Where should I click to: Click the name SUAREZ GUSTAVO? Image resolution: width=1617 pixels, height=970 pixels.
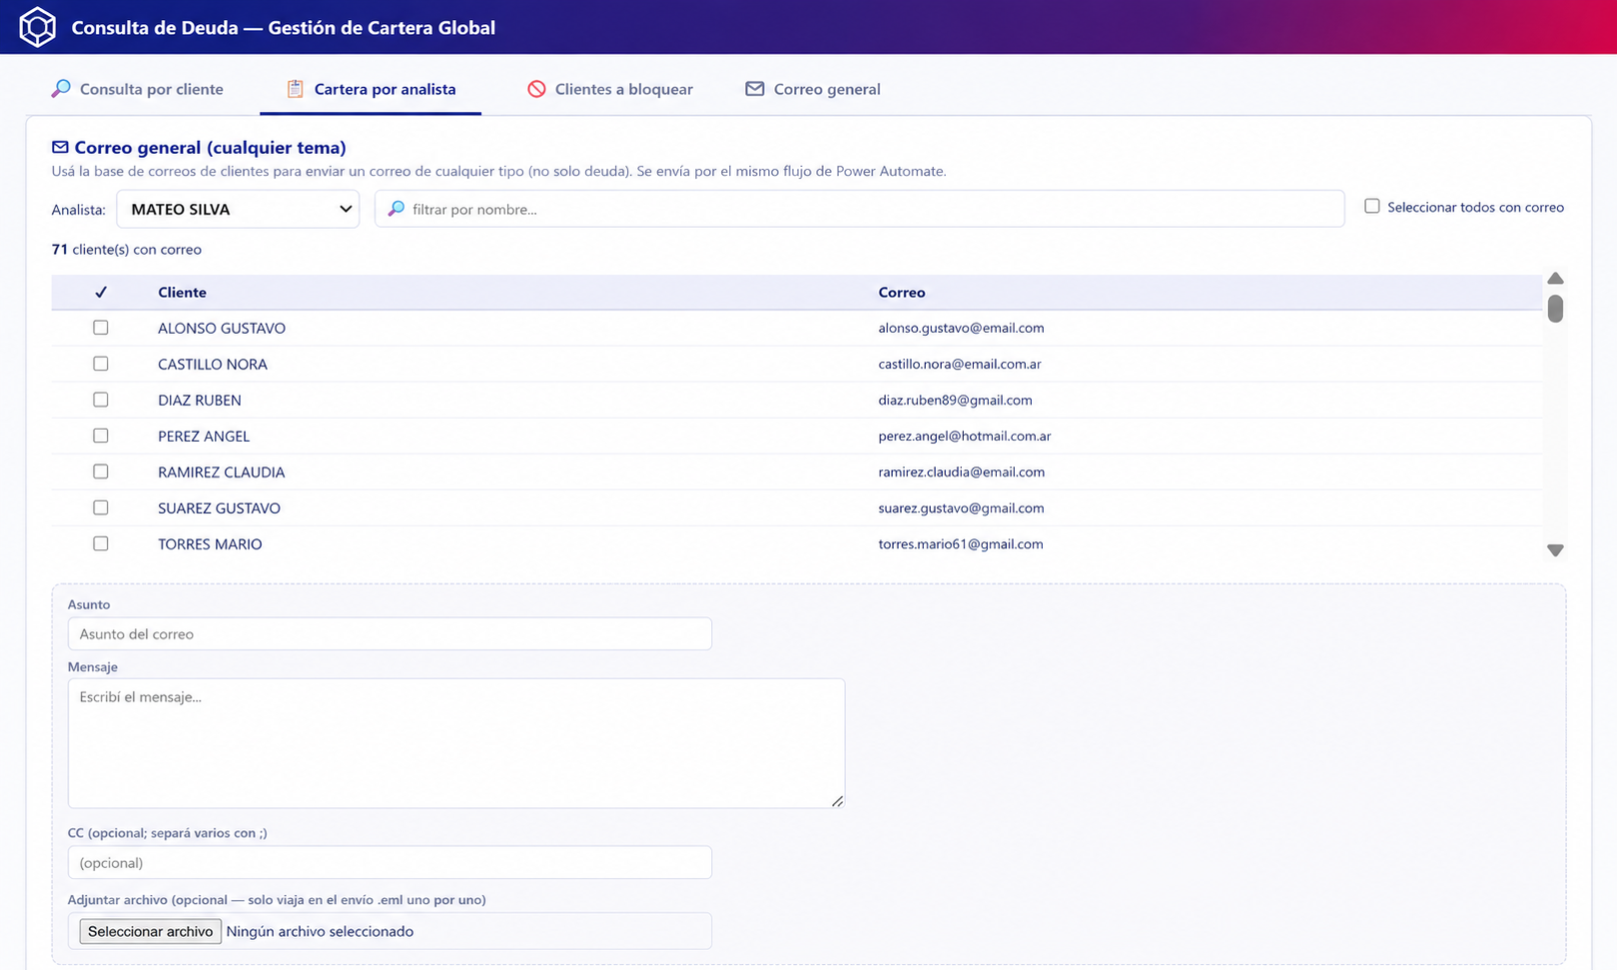tap(219, 507)
